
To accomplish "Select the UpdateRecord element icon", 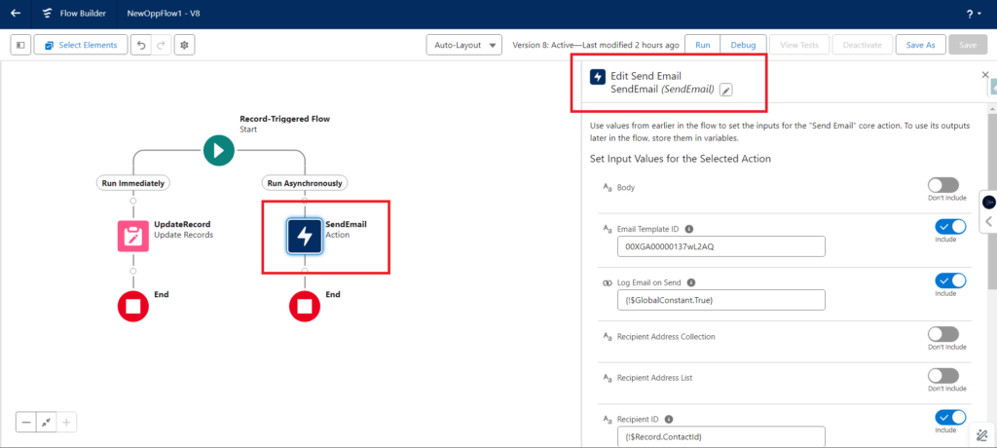I will tap(133, 236).
